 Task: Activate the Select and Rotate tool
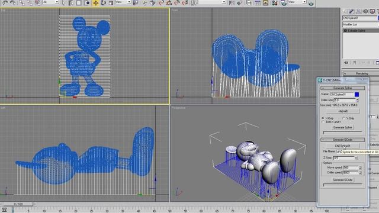[x=104, y=2]
